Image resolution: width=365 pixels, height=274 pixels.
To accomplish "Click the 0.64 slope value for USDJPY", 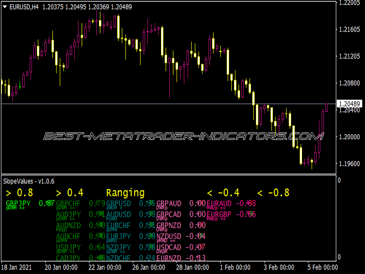I will (x=97, y=247).
